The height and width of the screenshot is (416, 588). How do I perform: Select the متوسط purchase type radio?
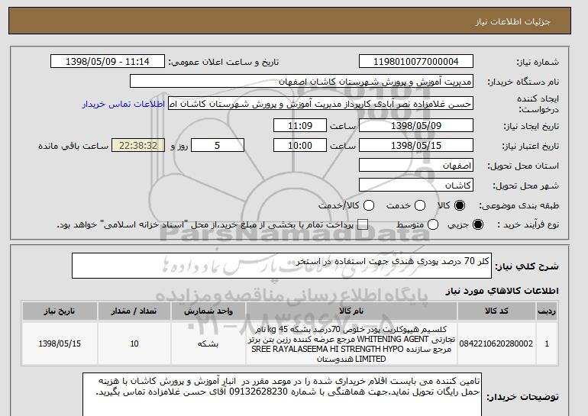[433, 224]
